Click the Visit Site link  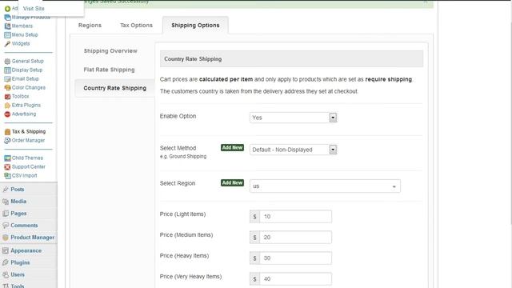point(34,9)
